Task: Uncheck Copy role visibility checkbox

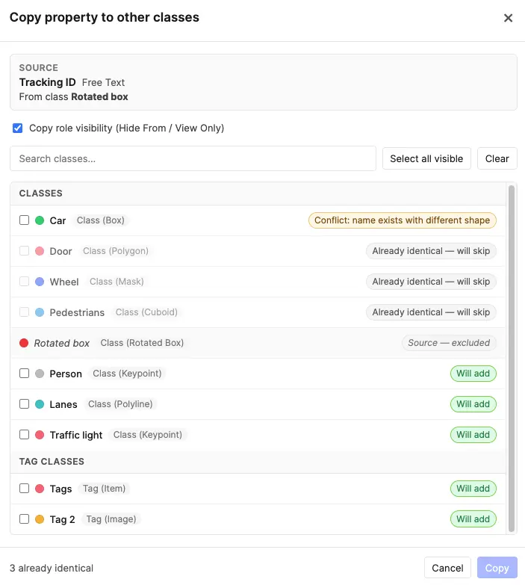Action: 17,128
